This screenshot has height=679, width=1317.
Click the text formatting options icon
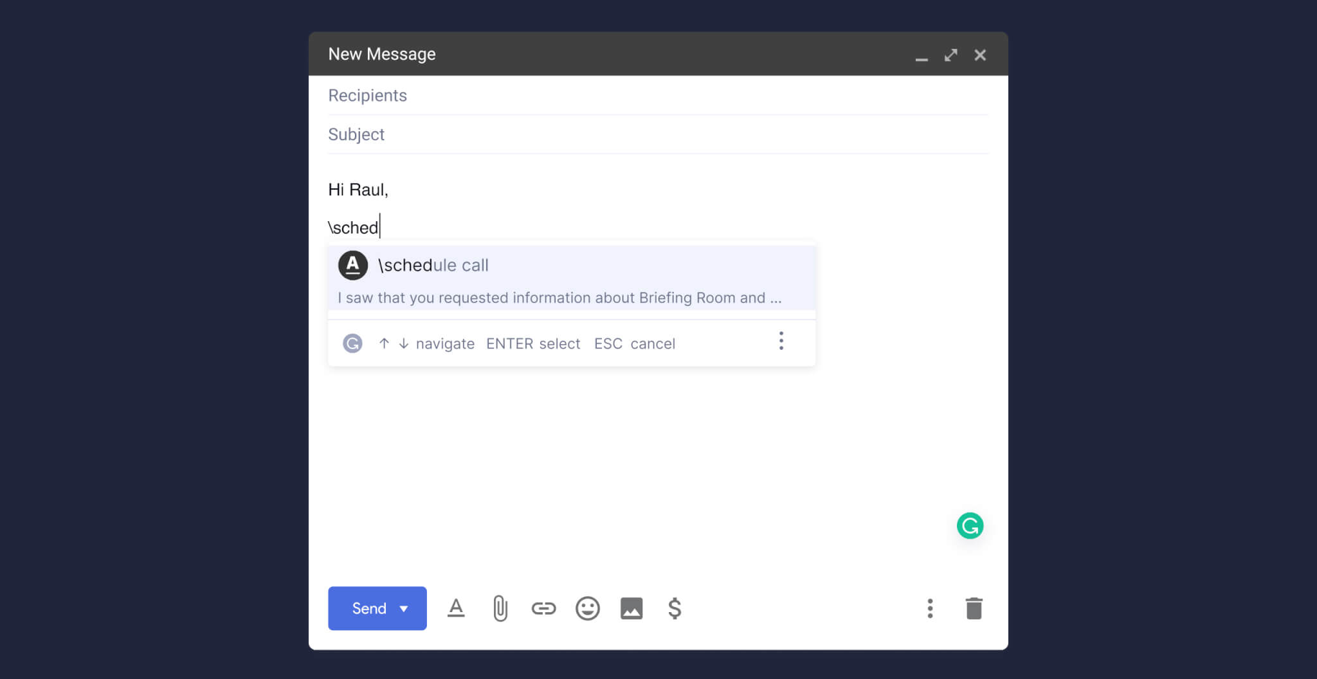click(x=456, y=608)
